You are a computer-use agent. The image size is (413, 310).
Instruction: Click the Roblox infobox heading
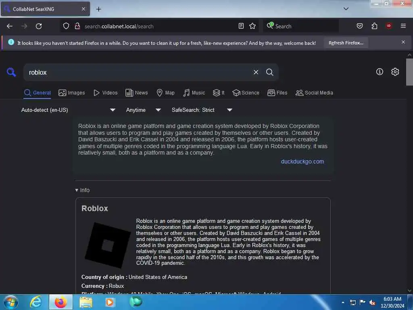[94, 209]
